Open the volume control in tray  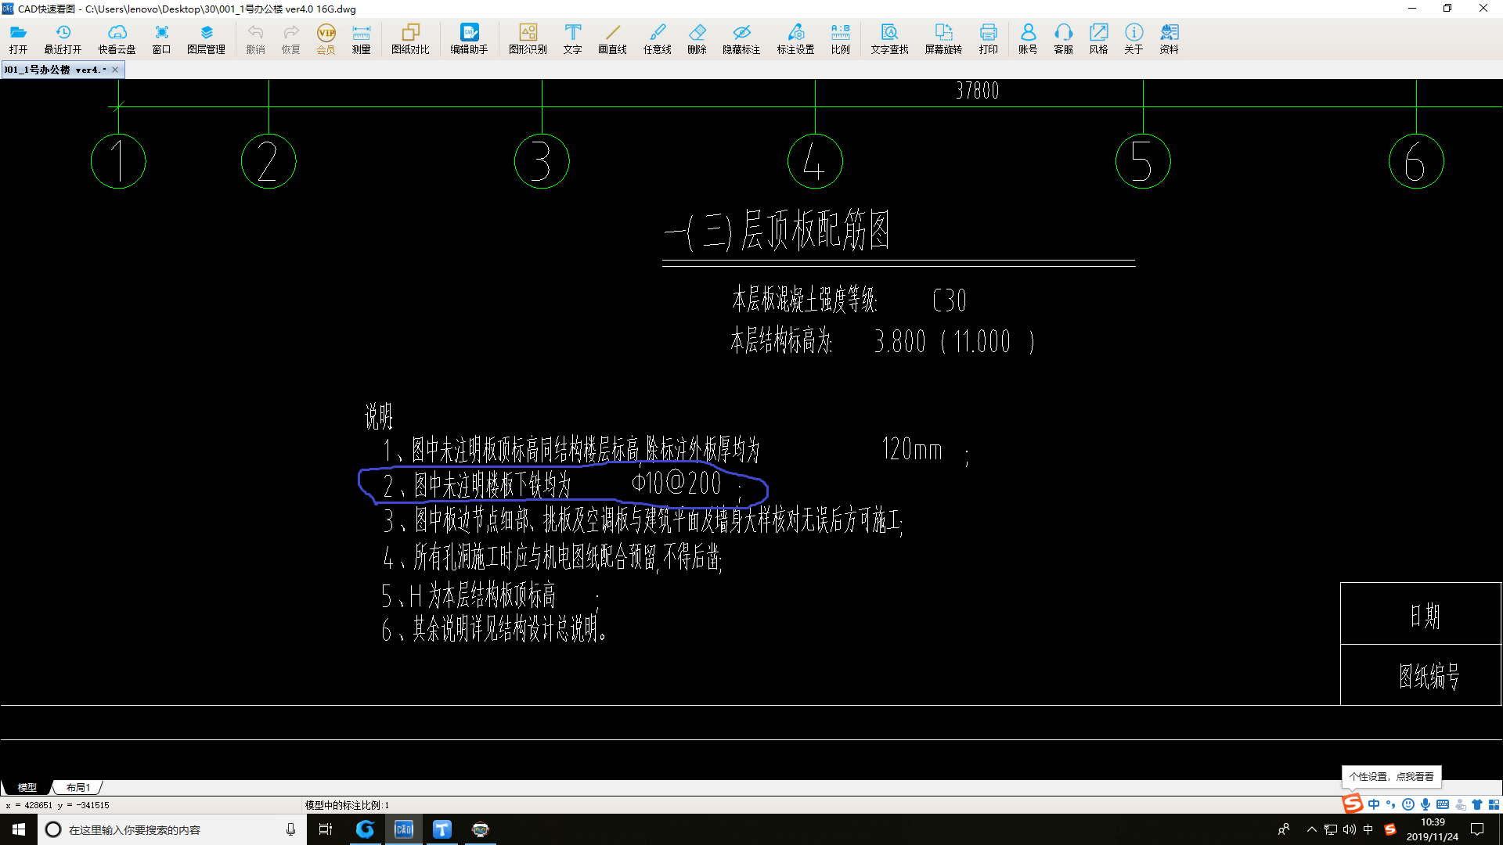(x=1350, y=829)
